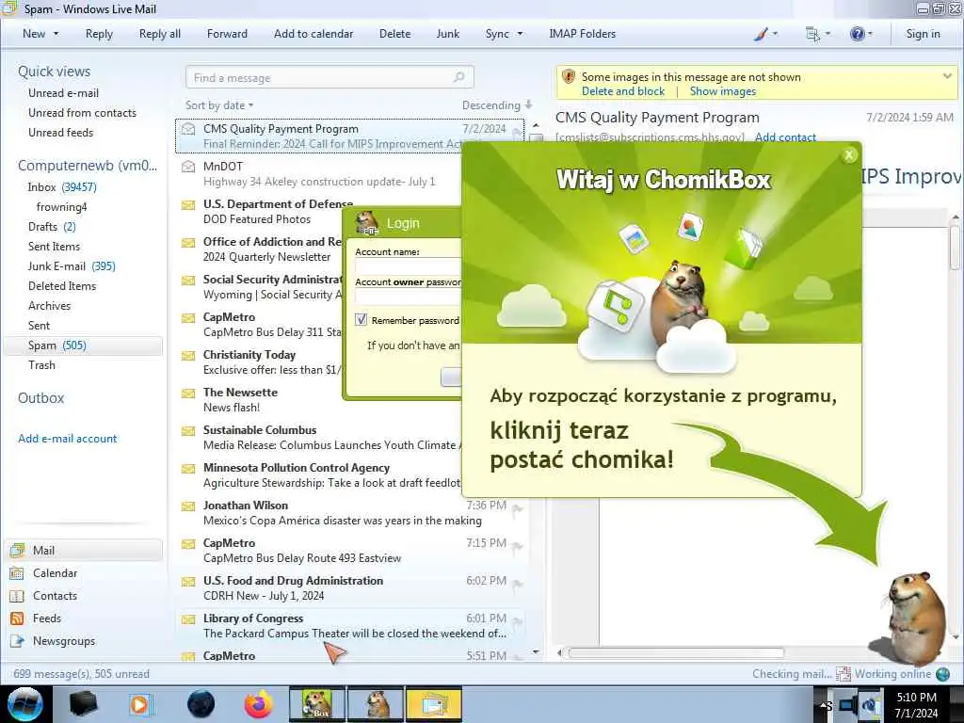Click Add contact link
Viewport: 964px width, 723px height.
[785, 137]
